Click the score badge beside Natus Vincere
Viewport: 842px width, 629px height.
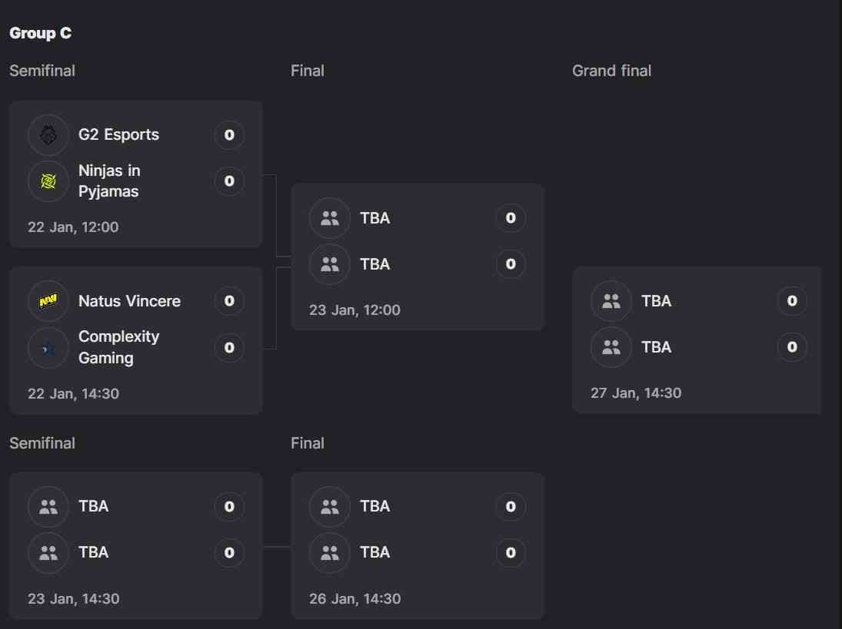pos(228,301)
